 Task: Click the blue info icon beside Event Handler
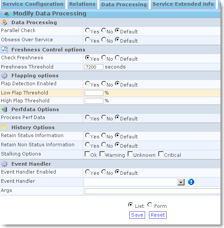(191, 182)
